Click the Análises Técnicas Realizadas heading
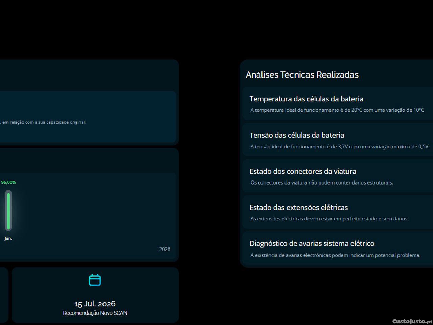 point(302,75)
